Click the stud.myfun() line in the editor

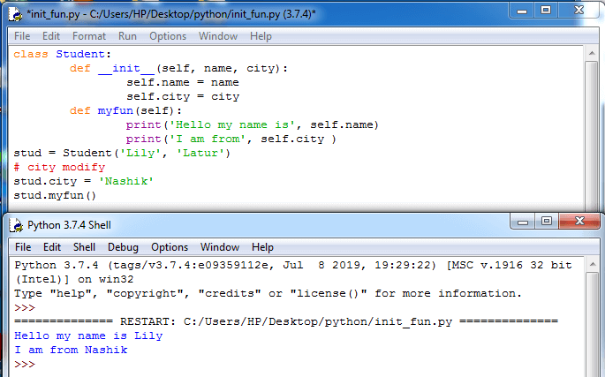coord(55,195)
